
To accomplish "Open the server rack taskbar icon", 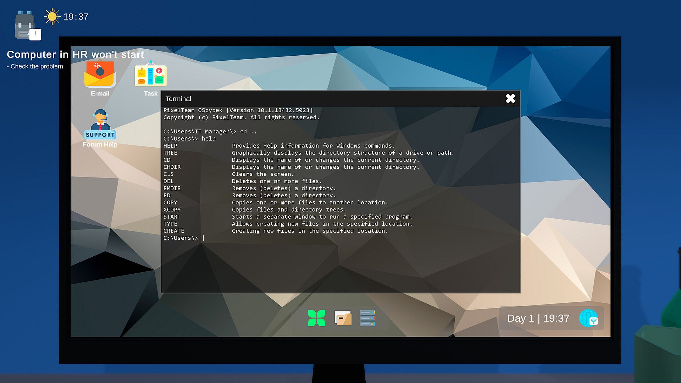I will pyautogui.click(x=367, y=318).
